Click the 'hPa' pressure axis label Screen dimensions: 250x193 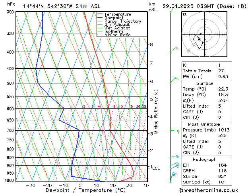pyautogui.click(x=11, y=4)
